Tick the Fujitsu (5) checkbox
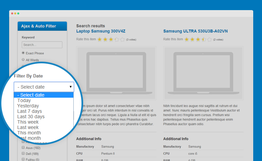This screenshot has width=262, height=161. pos(23,159)
